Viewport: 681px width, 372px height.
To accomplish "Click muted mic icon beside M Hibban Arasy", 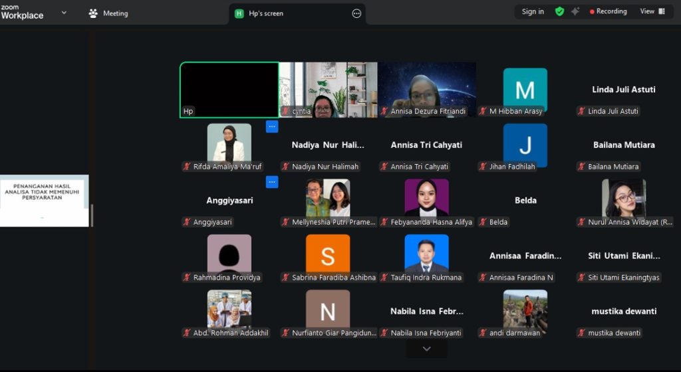I will tap(483, 112).
